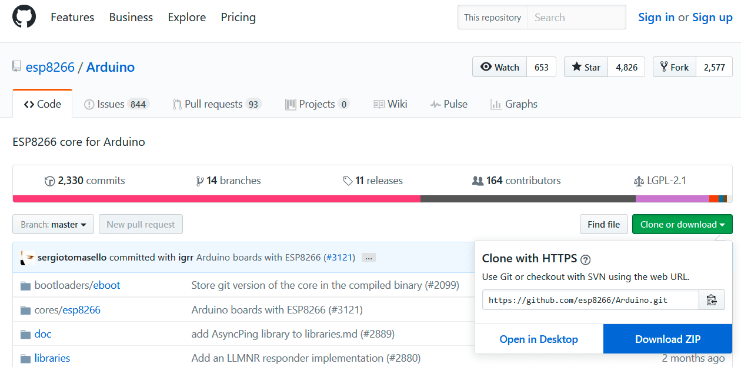Open LGPL-2.1 license link

coord(660,181)
